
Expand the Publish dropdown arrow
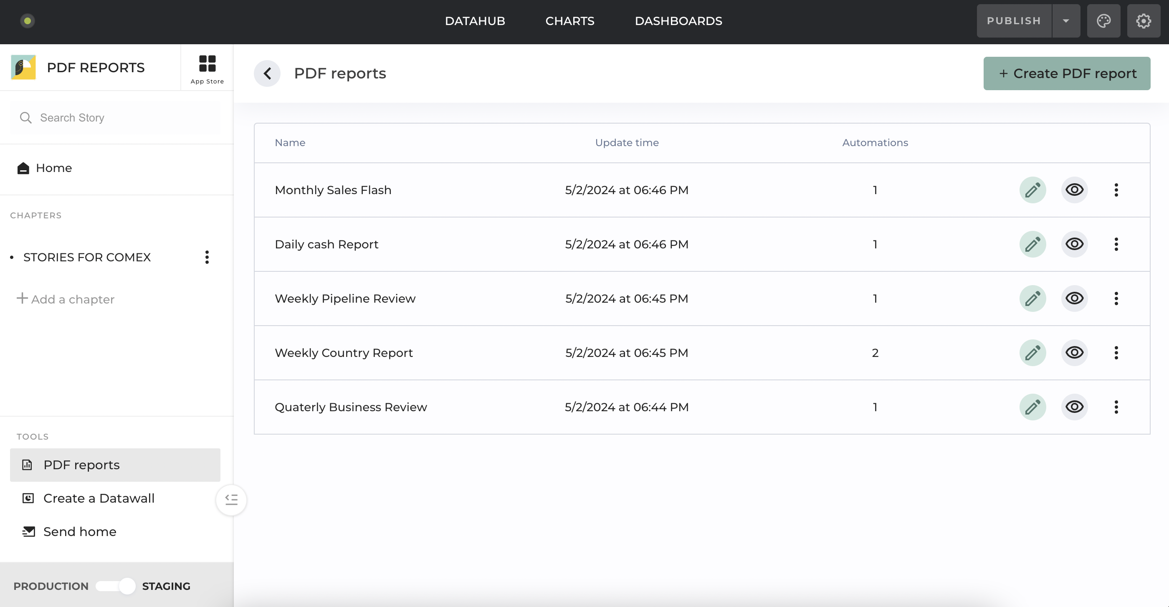pyautogui.click(x=1065, y=21)
